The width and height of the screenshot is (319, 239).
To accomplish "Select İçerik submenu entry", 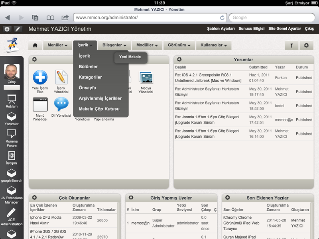I will pyautogui.click(x=85, y=56).
